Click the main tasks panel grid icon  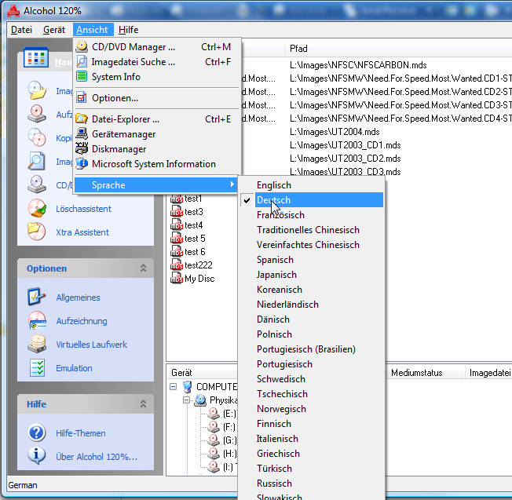click(x=36, y=58)
